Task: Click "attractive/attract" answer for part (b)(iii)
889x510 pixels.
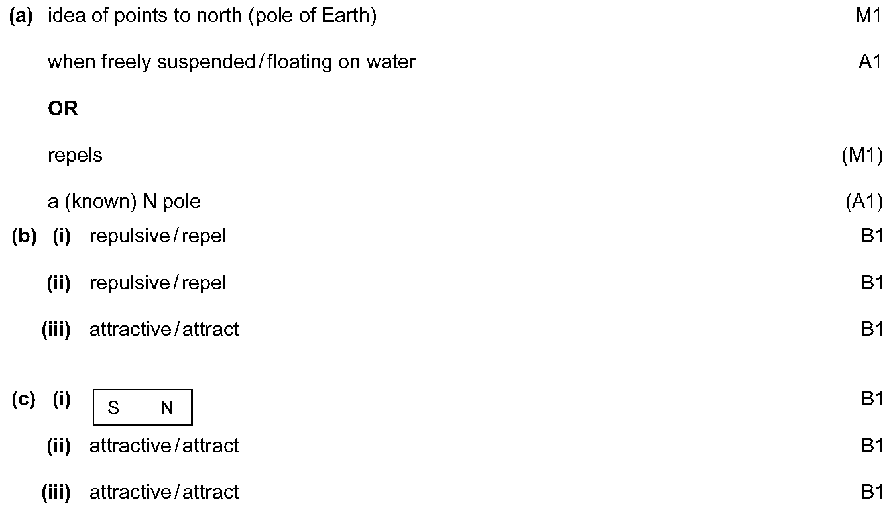Action: (x=164, y=329)
